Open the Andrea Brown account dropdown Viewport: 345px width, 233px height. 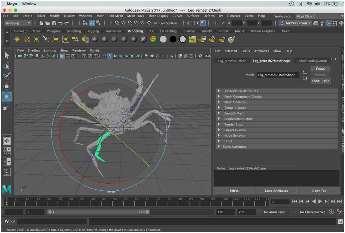295,23
